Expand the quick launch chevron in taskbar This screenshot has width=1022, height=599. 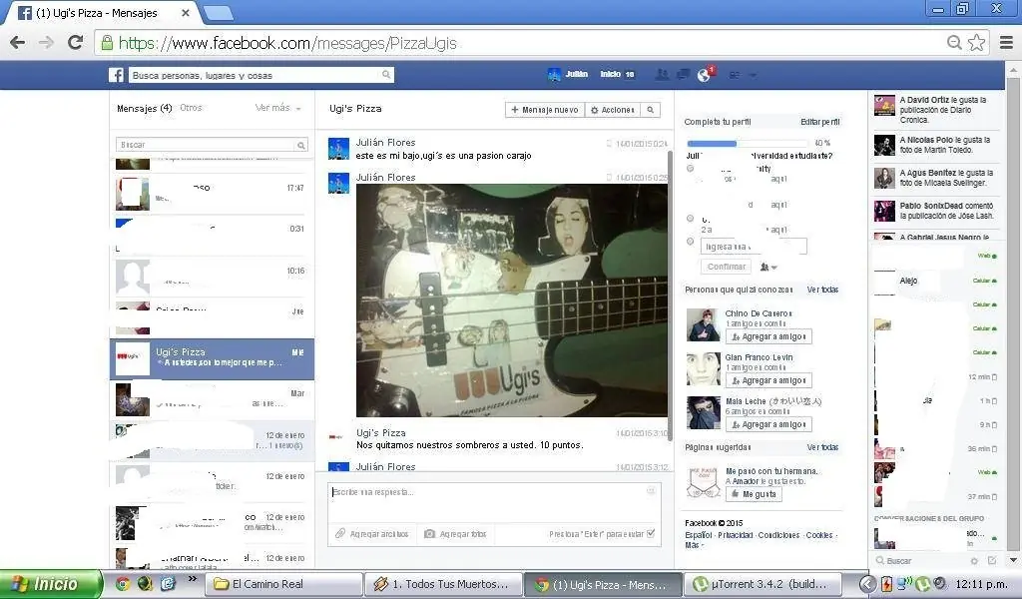click(193, 578)
